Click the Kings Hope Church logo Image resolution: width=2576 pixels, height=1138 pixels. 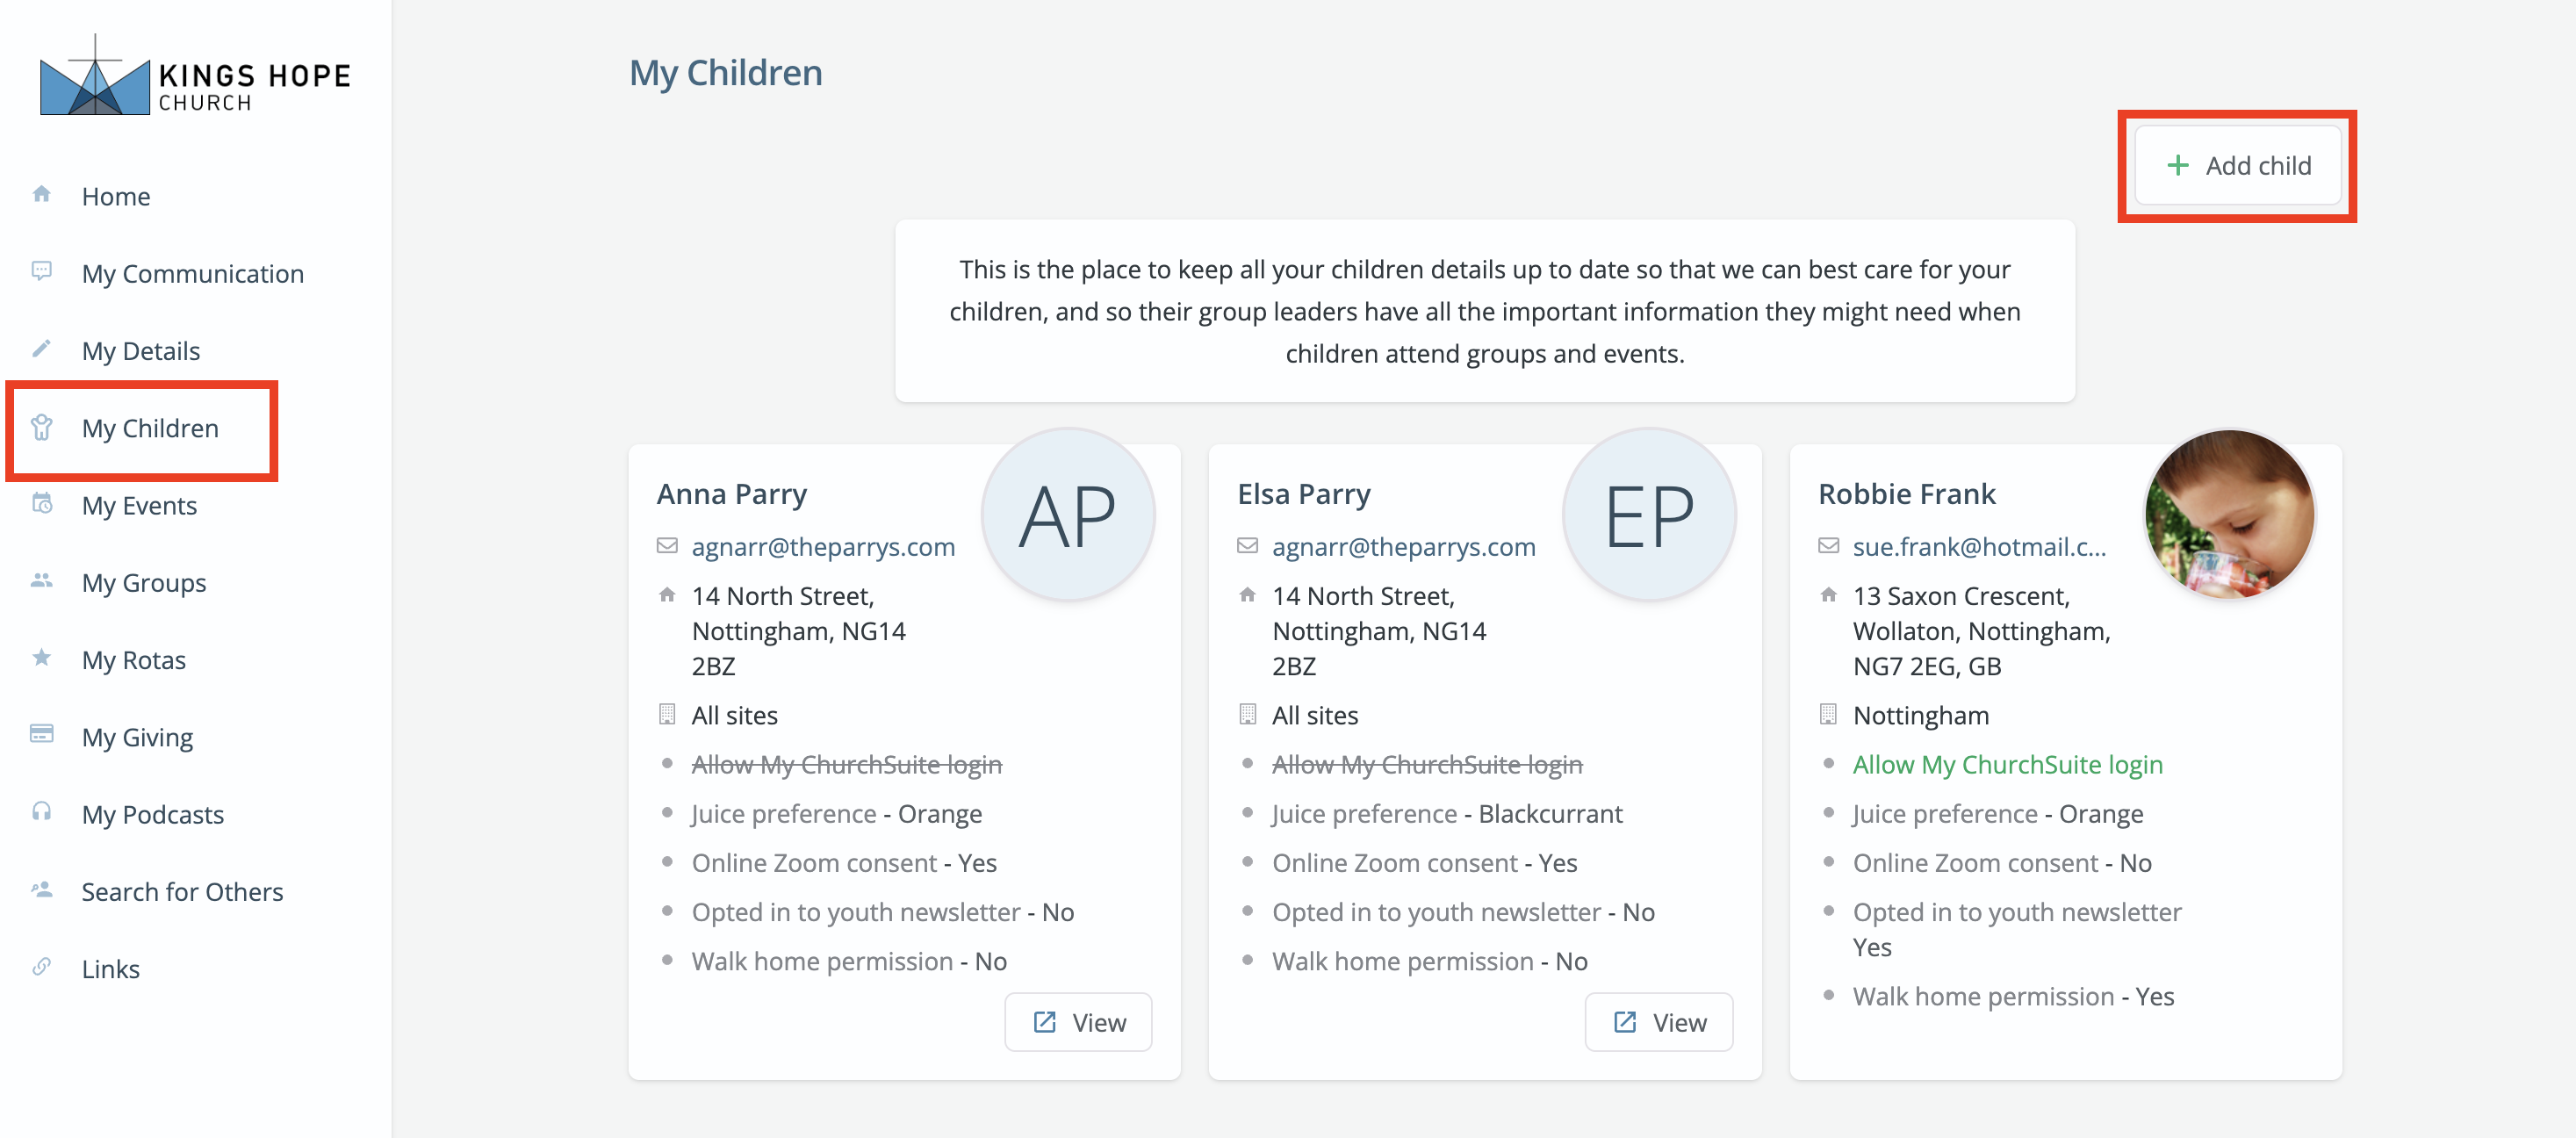(195, 76)
